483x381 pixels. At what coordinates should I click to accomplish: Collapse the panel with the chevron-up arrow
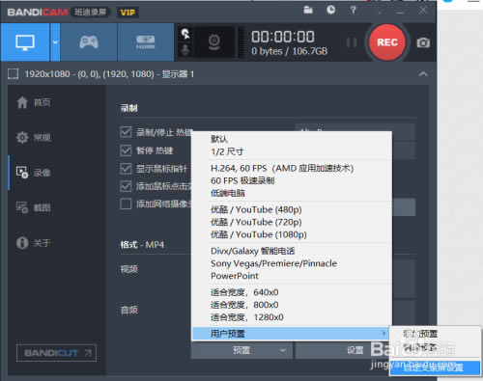pos(423,74)
